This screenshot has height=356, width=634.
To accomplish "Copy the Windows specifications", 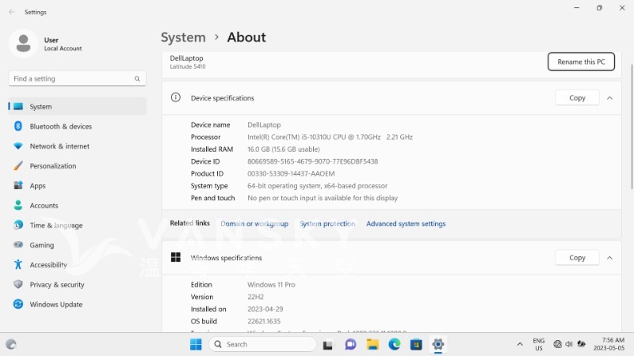I will [x=577, y=258].
